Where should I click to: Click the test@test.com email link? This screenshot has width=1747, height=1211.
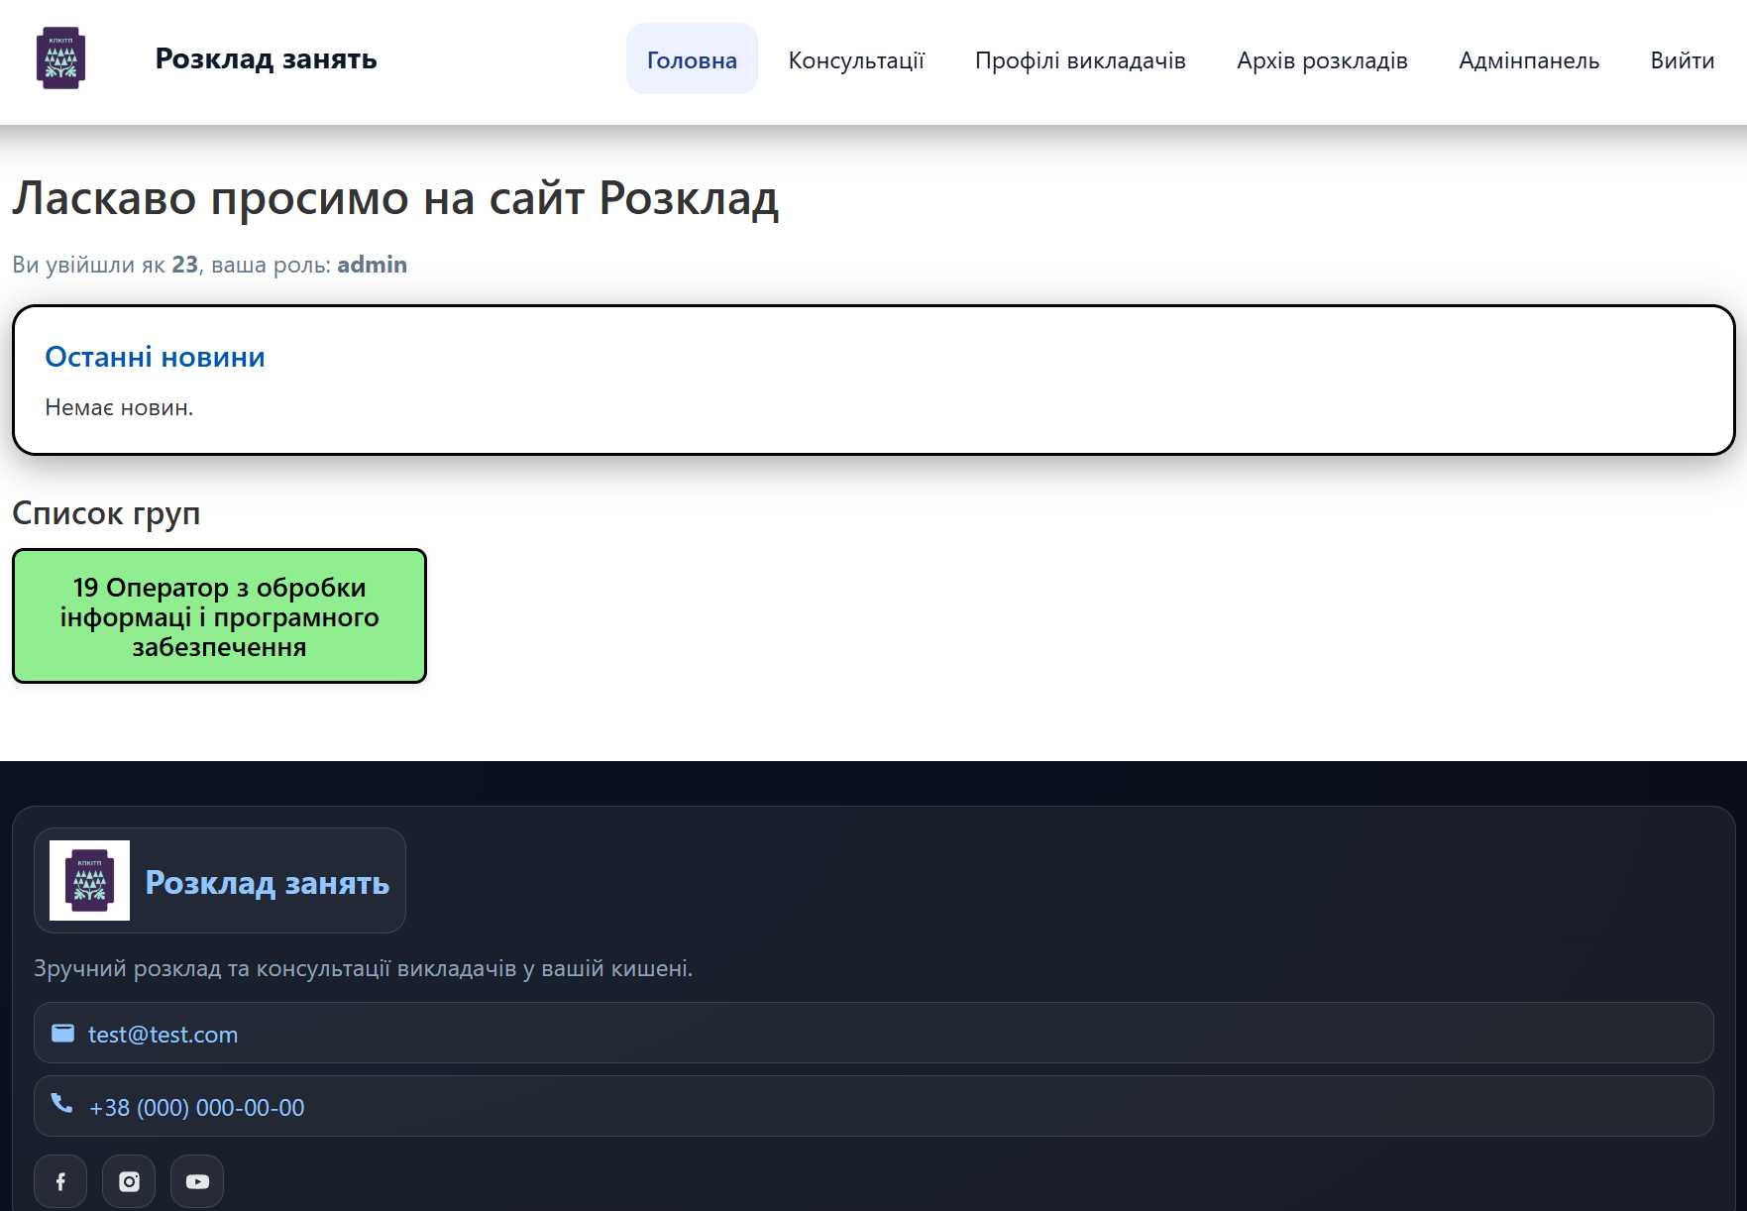tap(163, 1035)
